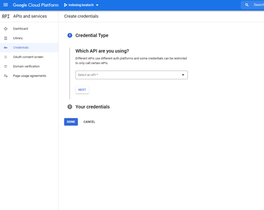Image resolution: width=264 pixels, height=210 pixels.
Task: Open the Indexing keatech project selector
Action: pyautogui.click(x=81, y=5)
